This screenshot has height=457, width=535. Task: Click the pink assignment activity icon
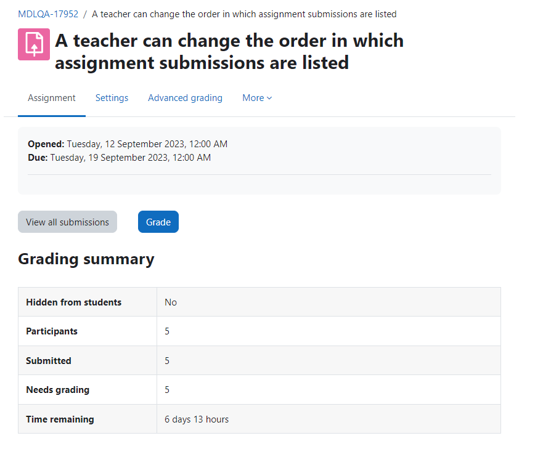(34, 44)
